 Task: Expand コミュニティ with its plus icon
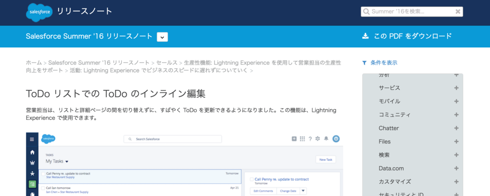click(456, 115)
